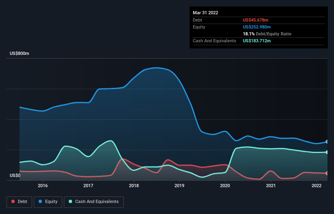Click the US$183.712m cash value

click(257, 41)
